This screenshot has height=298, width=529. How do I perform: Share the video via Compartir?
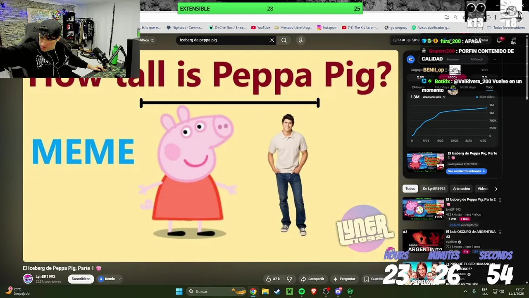click(312, 279)
